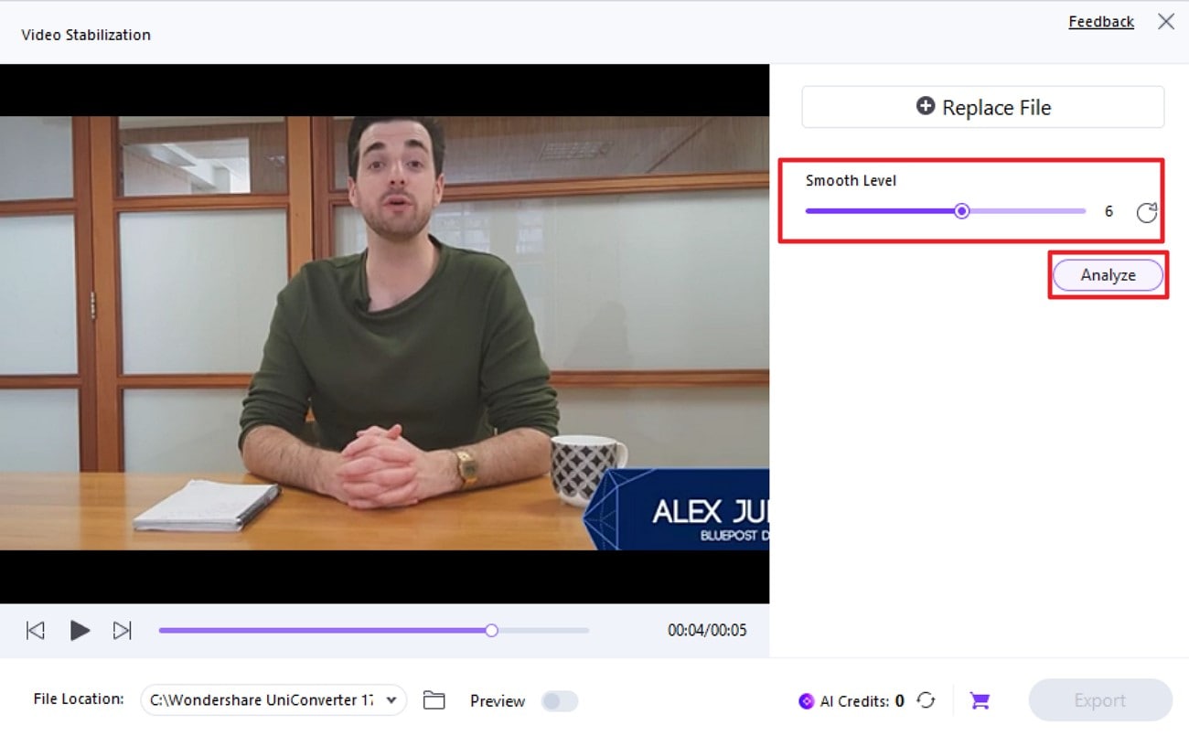The width and height of the screenshot is (1189, 736).
Task: Skip to the previous frame
Action: pos(35,630)
